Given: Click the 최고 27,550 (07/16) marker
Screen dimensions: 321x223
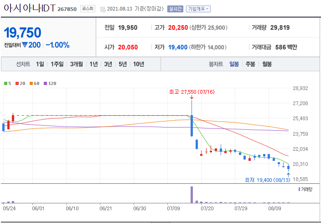Looking at the screenshot, I should coord(192,92).
